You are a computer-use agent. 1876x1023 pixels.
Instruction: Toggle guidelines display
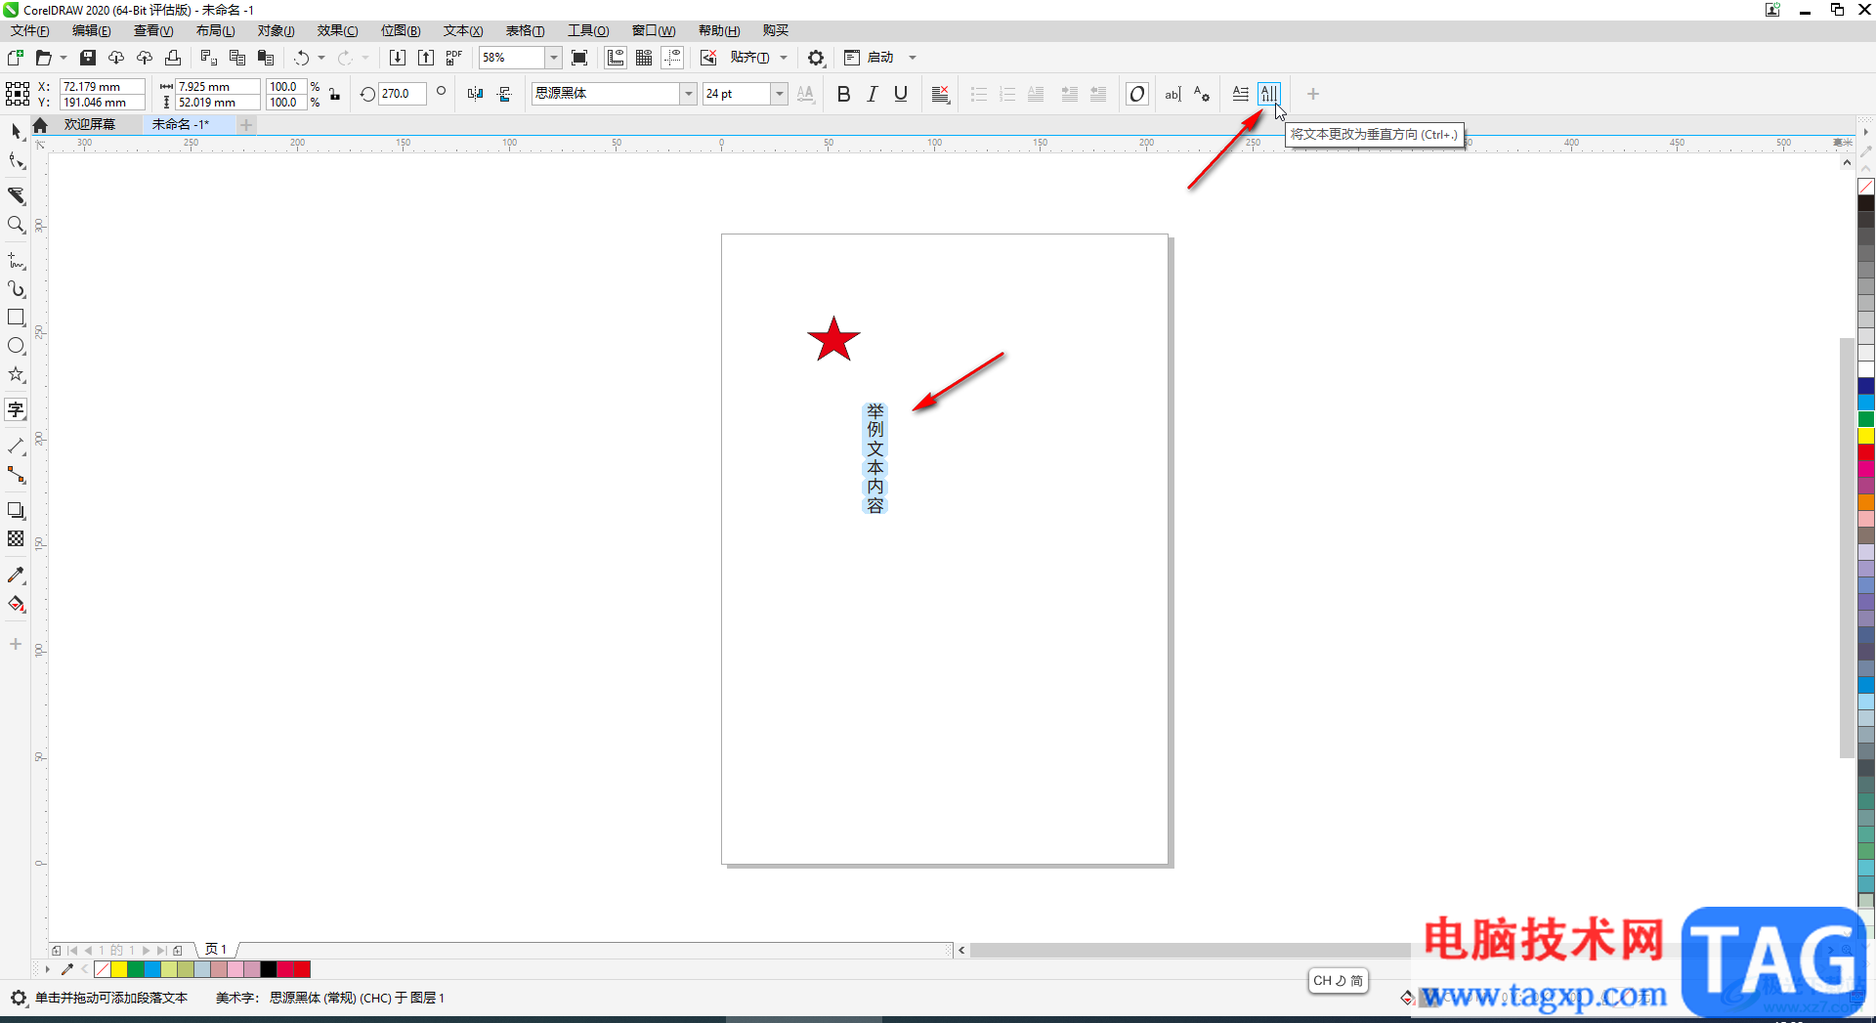[x=672, y=58]
